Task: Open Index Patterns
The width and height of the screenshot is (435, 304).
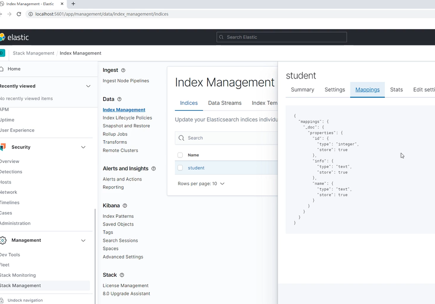Action: tap(118, 216)
